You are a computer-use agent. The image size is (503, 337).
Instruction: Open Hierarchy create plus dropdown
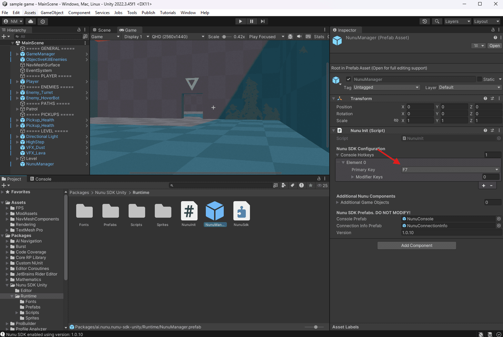(x=6, y=36)
